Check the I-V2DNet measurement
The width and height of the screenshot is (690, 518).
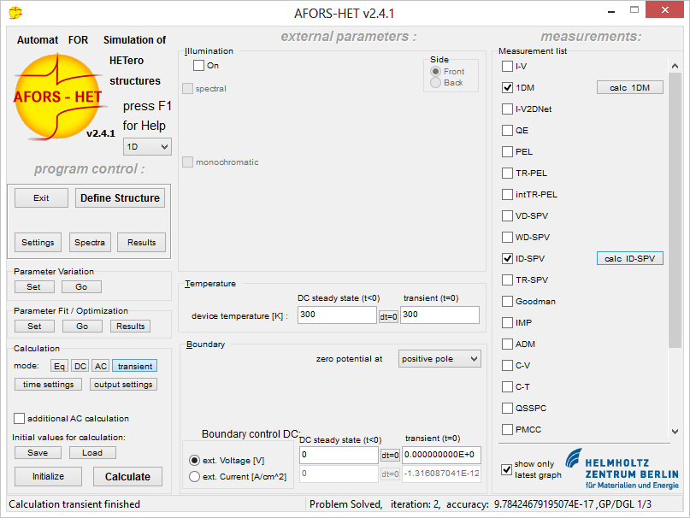(507, 109)
